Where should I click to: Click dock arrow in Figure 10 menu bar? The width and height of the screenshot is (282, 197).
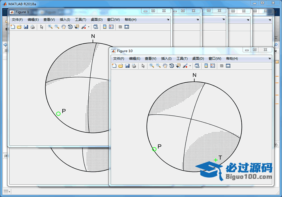[x=270, y=59]
